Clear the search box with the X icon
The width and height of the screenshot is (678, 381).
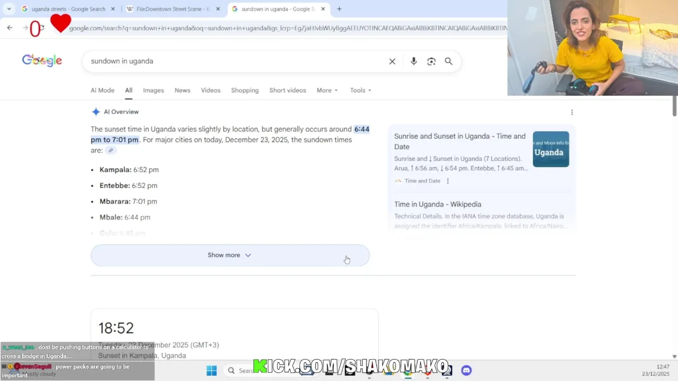[x=392, y=61]
